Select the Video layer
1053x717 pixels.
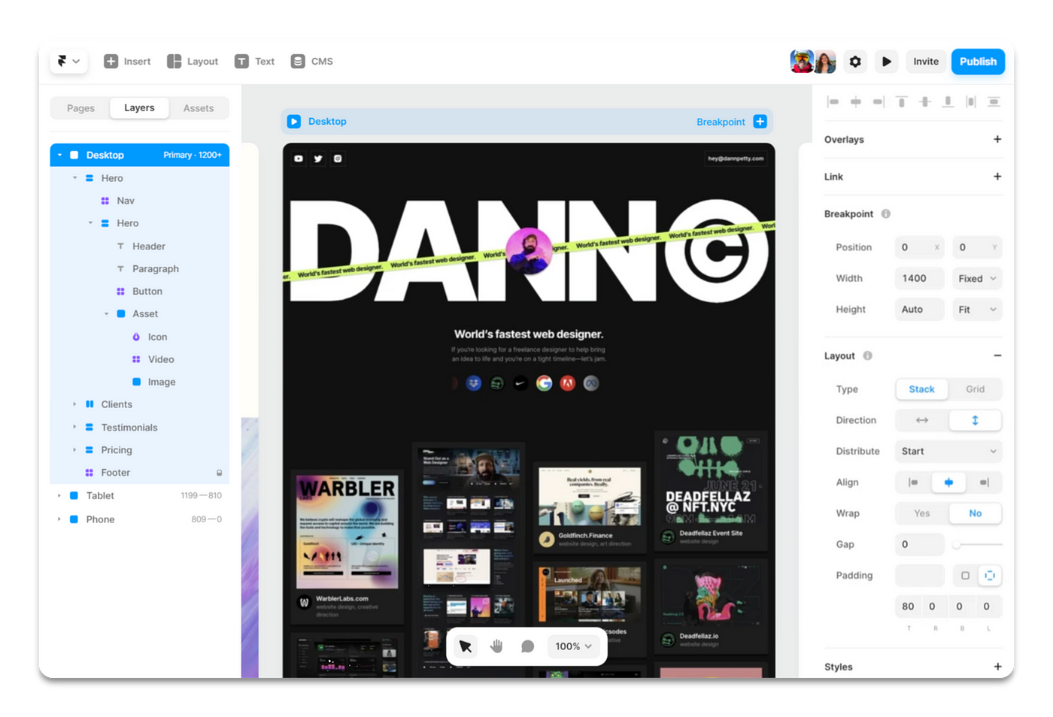pos(140,359)
